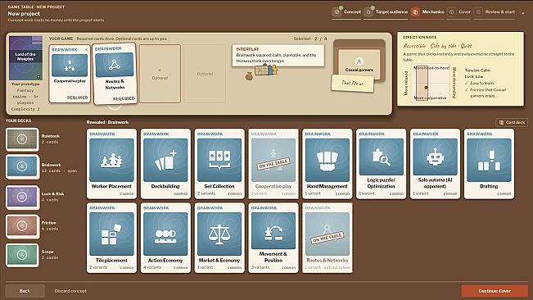The height and width of the screenshot is (300, 533).
Task: Click the Cover step icon
Action: coord(451,12)
